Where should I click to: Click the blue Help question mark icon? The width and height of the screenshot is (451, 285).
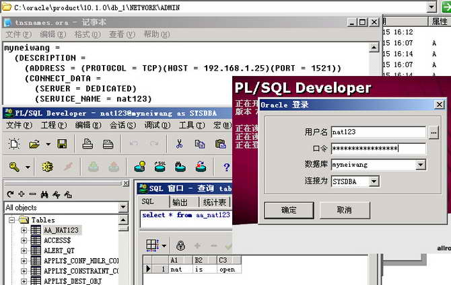pyautogui.click(x=226, y=167)
